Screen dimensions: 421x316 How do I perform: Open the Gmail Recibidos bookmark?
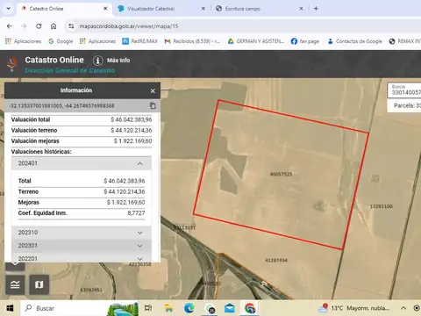point(192,41)
